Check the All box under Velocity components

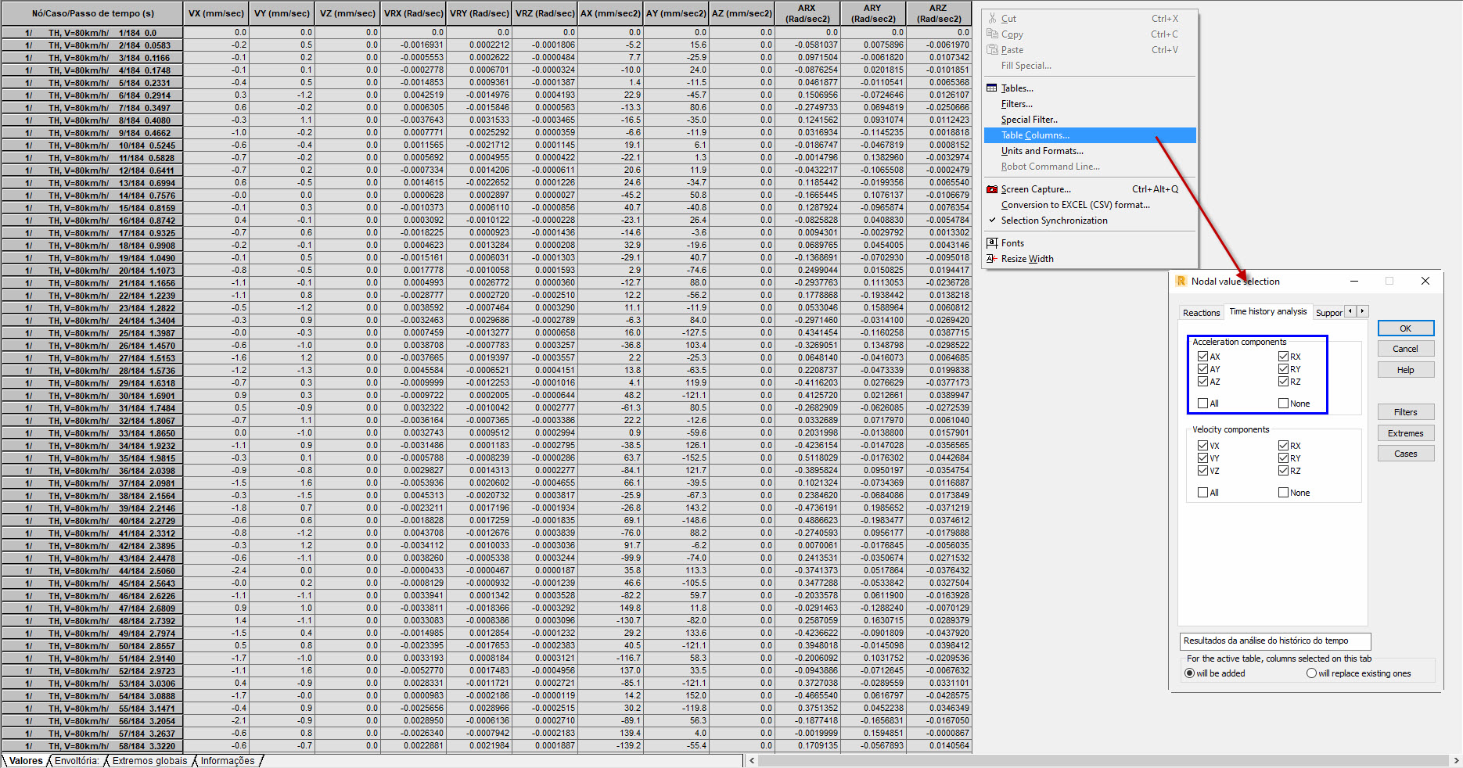pos(1202,492)
